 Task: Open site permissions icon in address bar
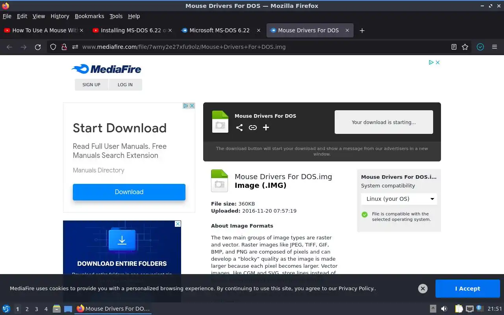(75, 47)
